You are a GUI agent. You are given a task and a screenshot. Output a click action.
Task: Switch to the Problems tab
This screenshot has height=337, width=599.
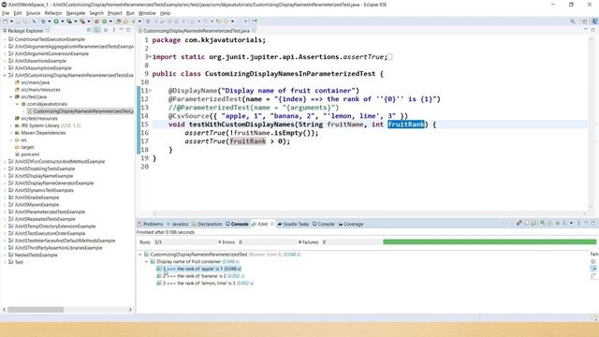click(151, 224)
